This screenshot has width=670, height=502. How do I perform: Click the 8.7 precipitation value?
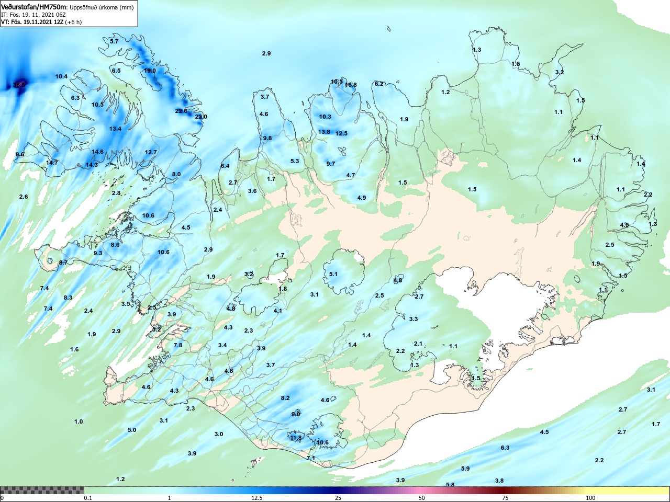point(63,263)
